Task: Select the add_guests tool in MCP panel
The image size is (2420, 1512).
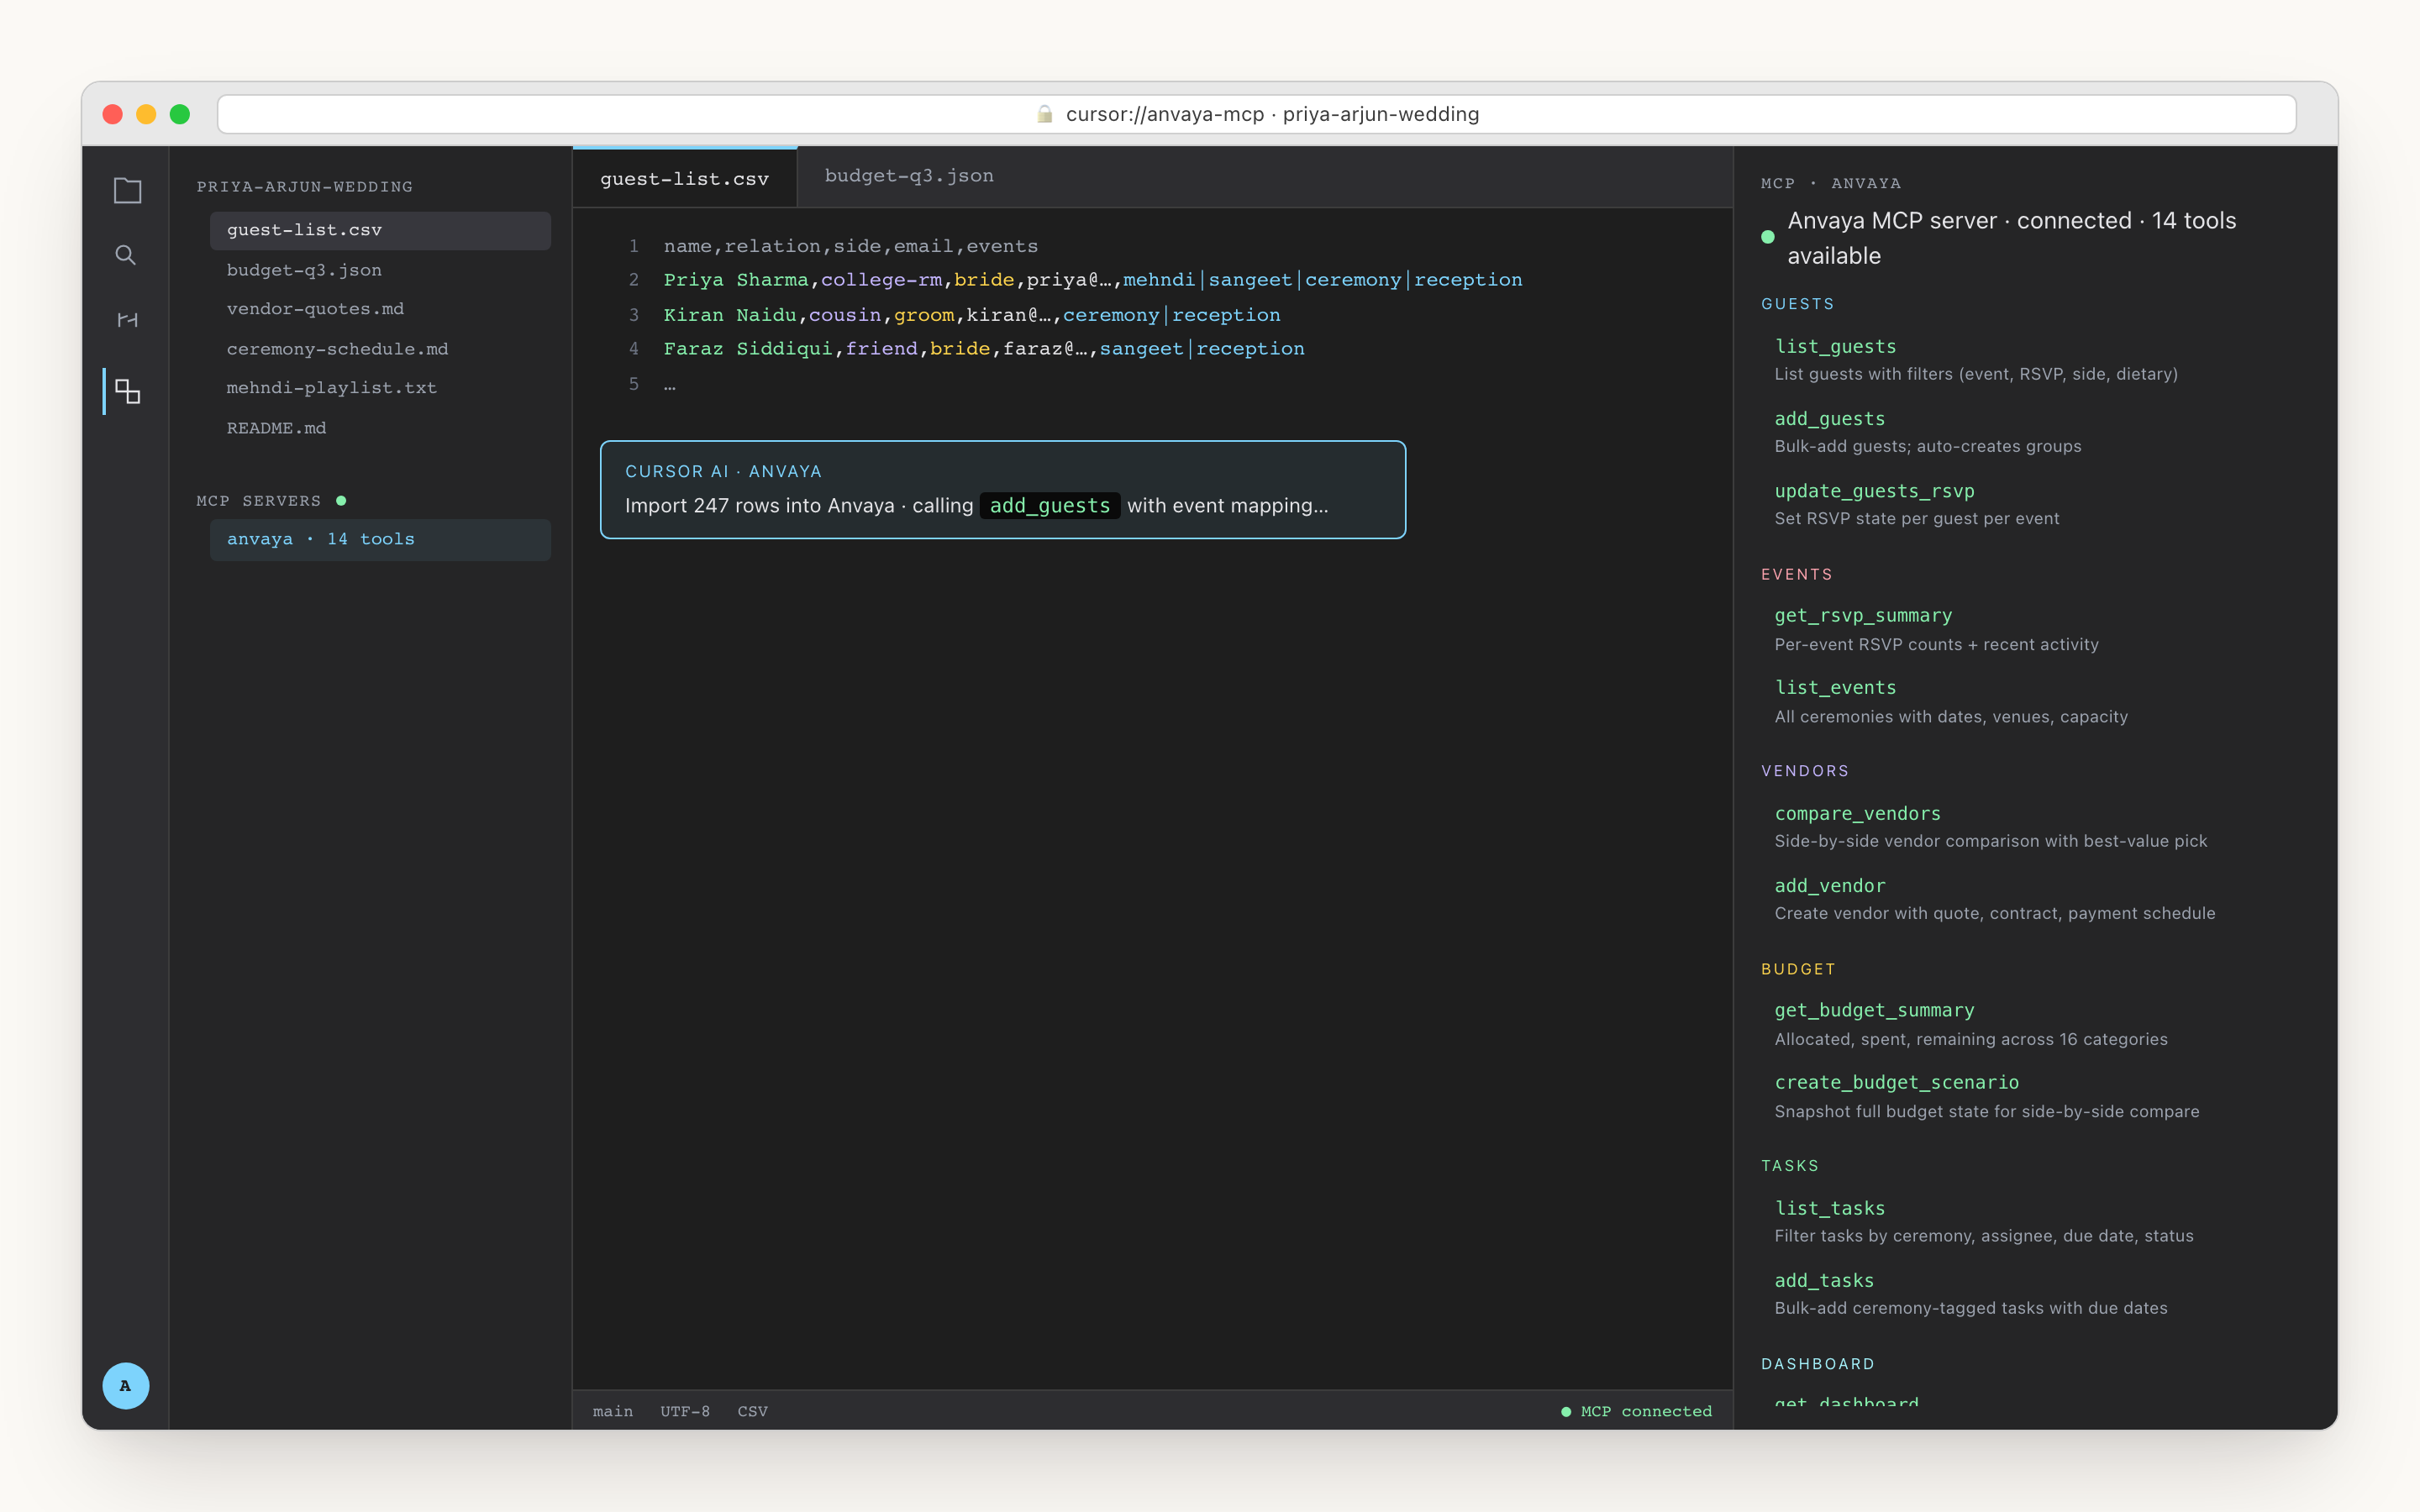Action: (x=1829, y=419)
